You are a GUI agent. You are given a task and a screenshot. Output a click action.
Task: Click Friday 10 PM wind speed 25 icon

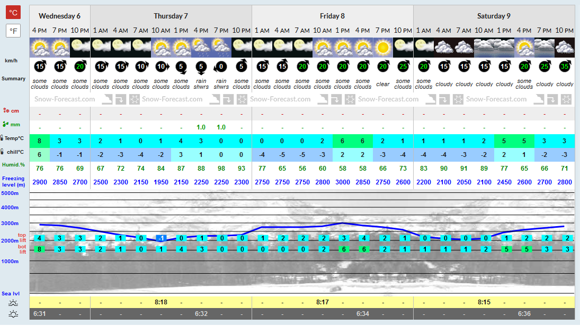pos(403,67)
